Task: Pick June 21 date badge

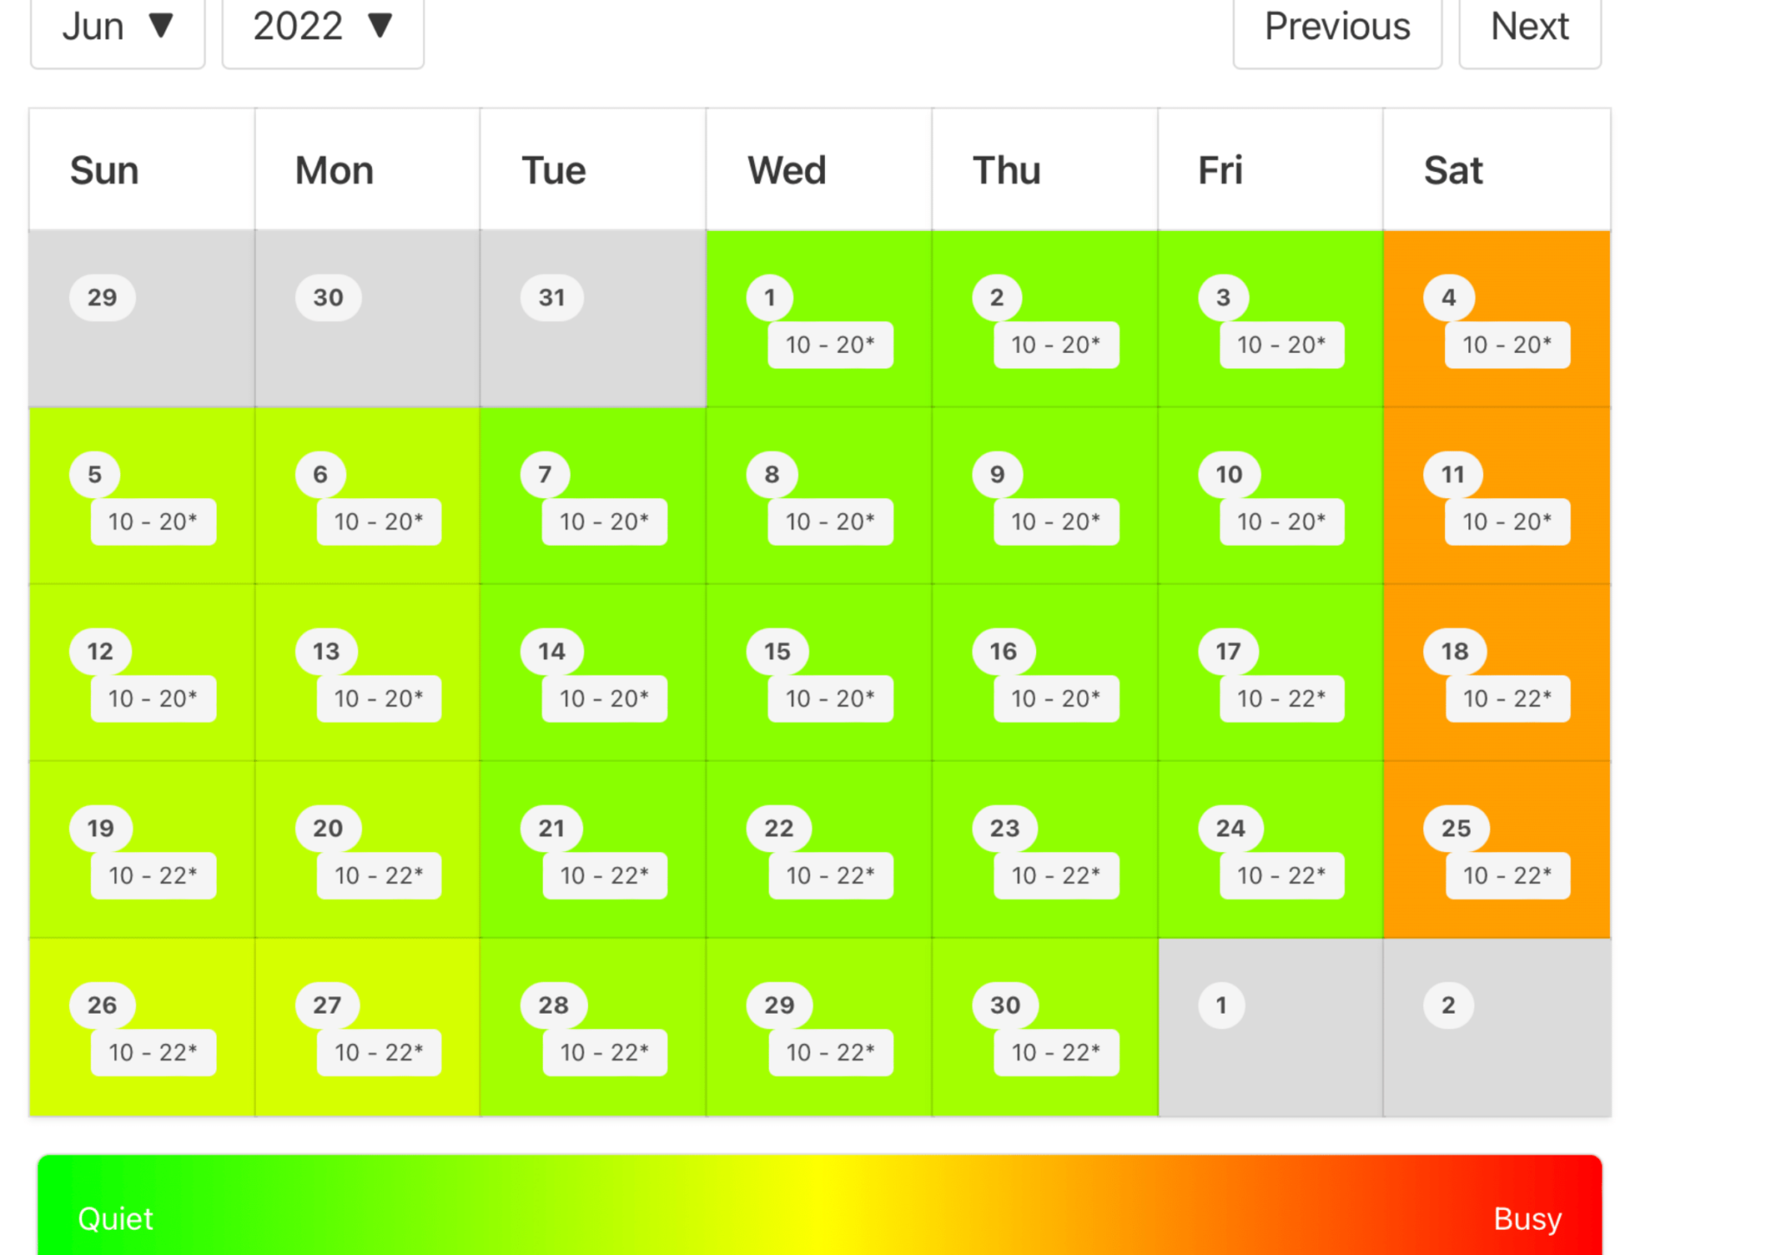Action: click(x=552, y=829)
